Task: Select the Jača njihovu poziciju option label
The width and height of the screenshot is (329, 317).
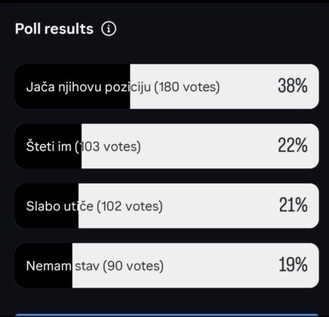Action: pos(88,87)
